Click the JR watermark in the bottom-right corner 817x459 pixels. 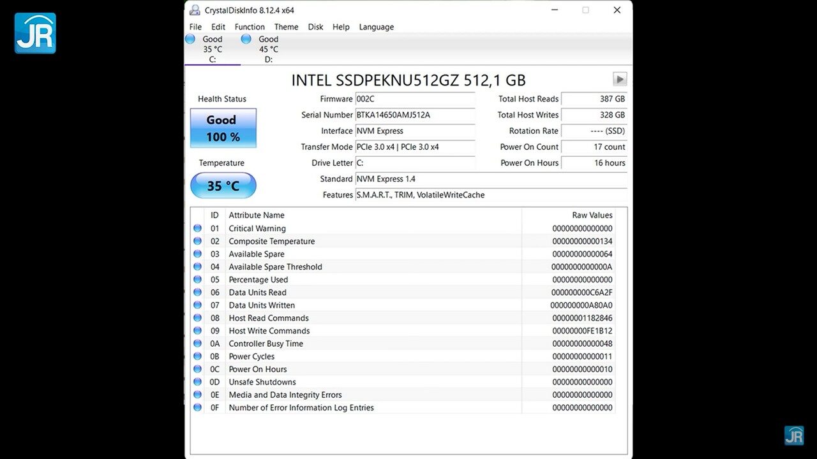click(794, 435)
